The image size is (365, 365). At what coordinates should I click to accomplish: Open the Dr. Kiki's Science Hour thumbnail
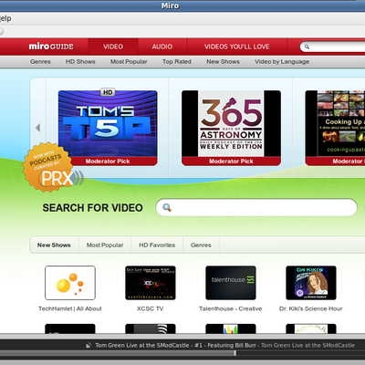(311, 283)
